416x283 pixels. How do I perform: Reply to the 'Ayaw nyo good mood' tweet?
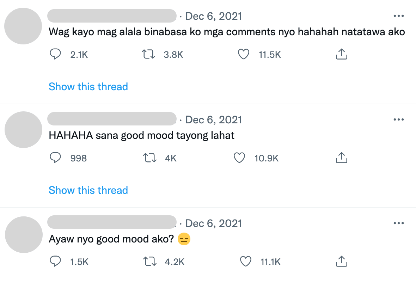pyautogui.click(x=55, y=262)
